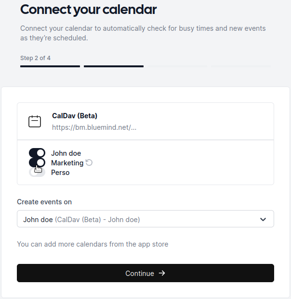Select the second progress step segment
291x299 pixels.
pos(114,66)
